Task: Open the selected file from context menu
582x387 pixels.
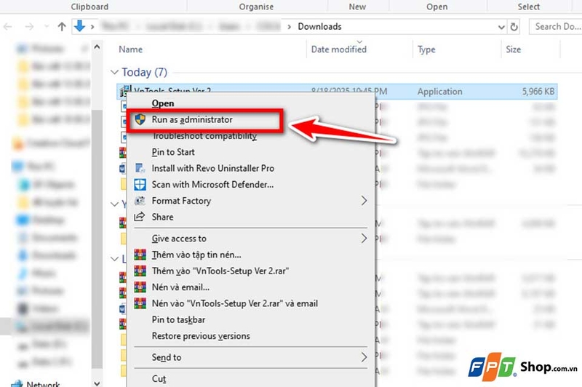Action: point(162,103)
